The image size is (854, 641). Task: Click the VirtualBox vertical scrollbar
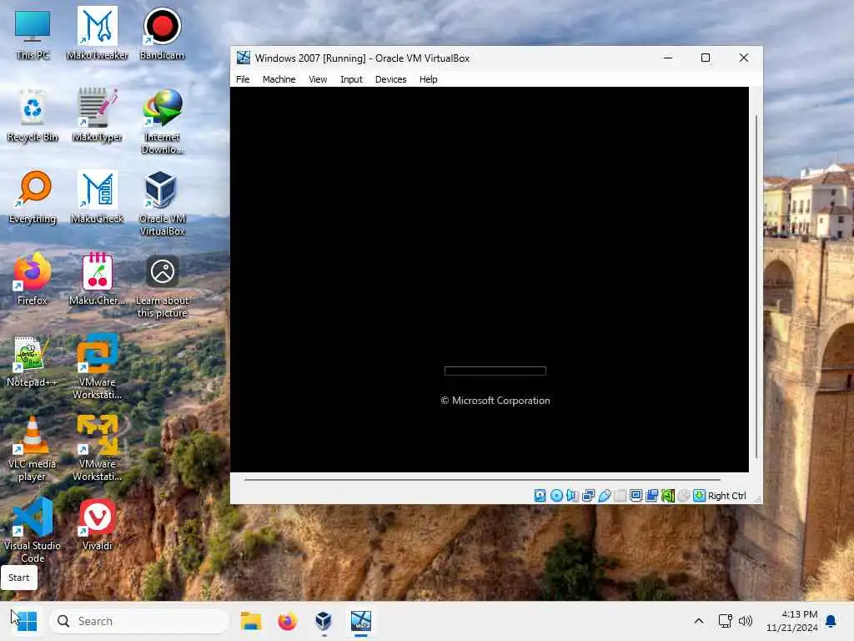[756, 287]
